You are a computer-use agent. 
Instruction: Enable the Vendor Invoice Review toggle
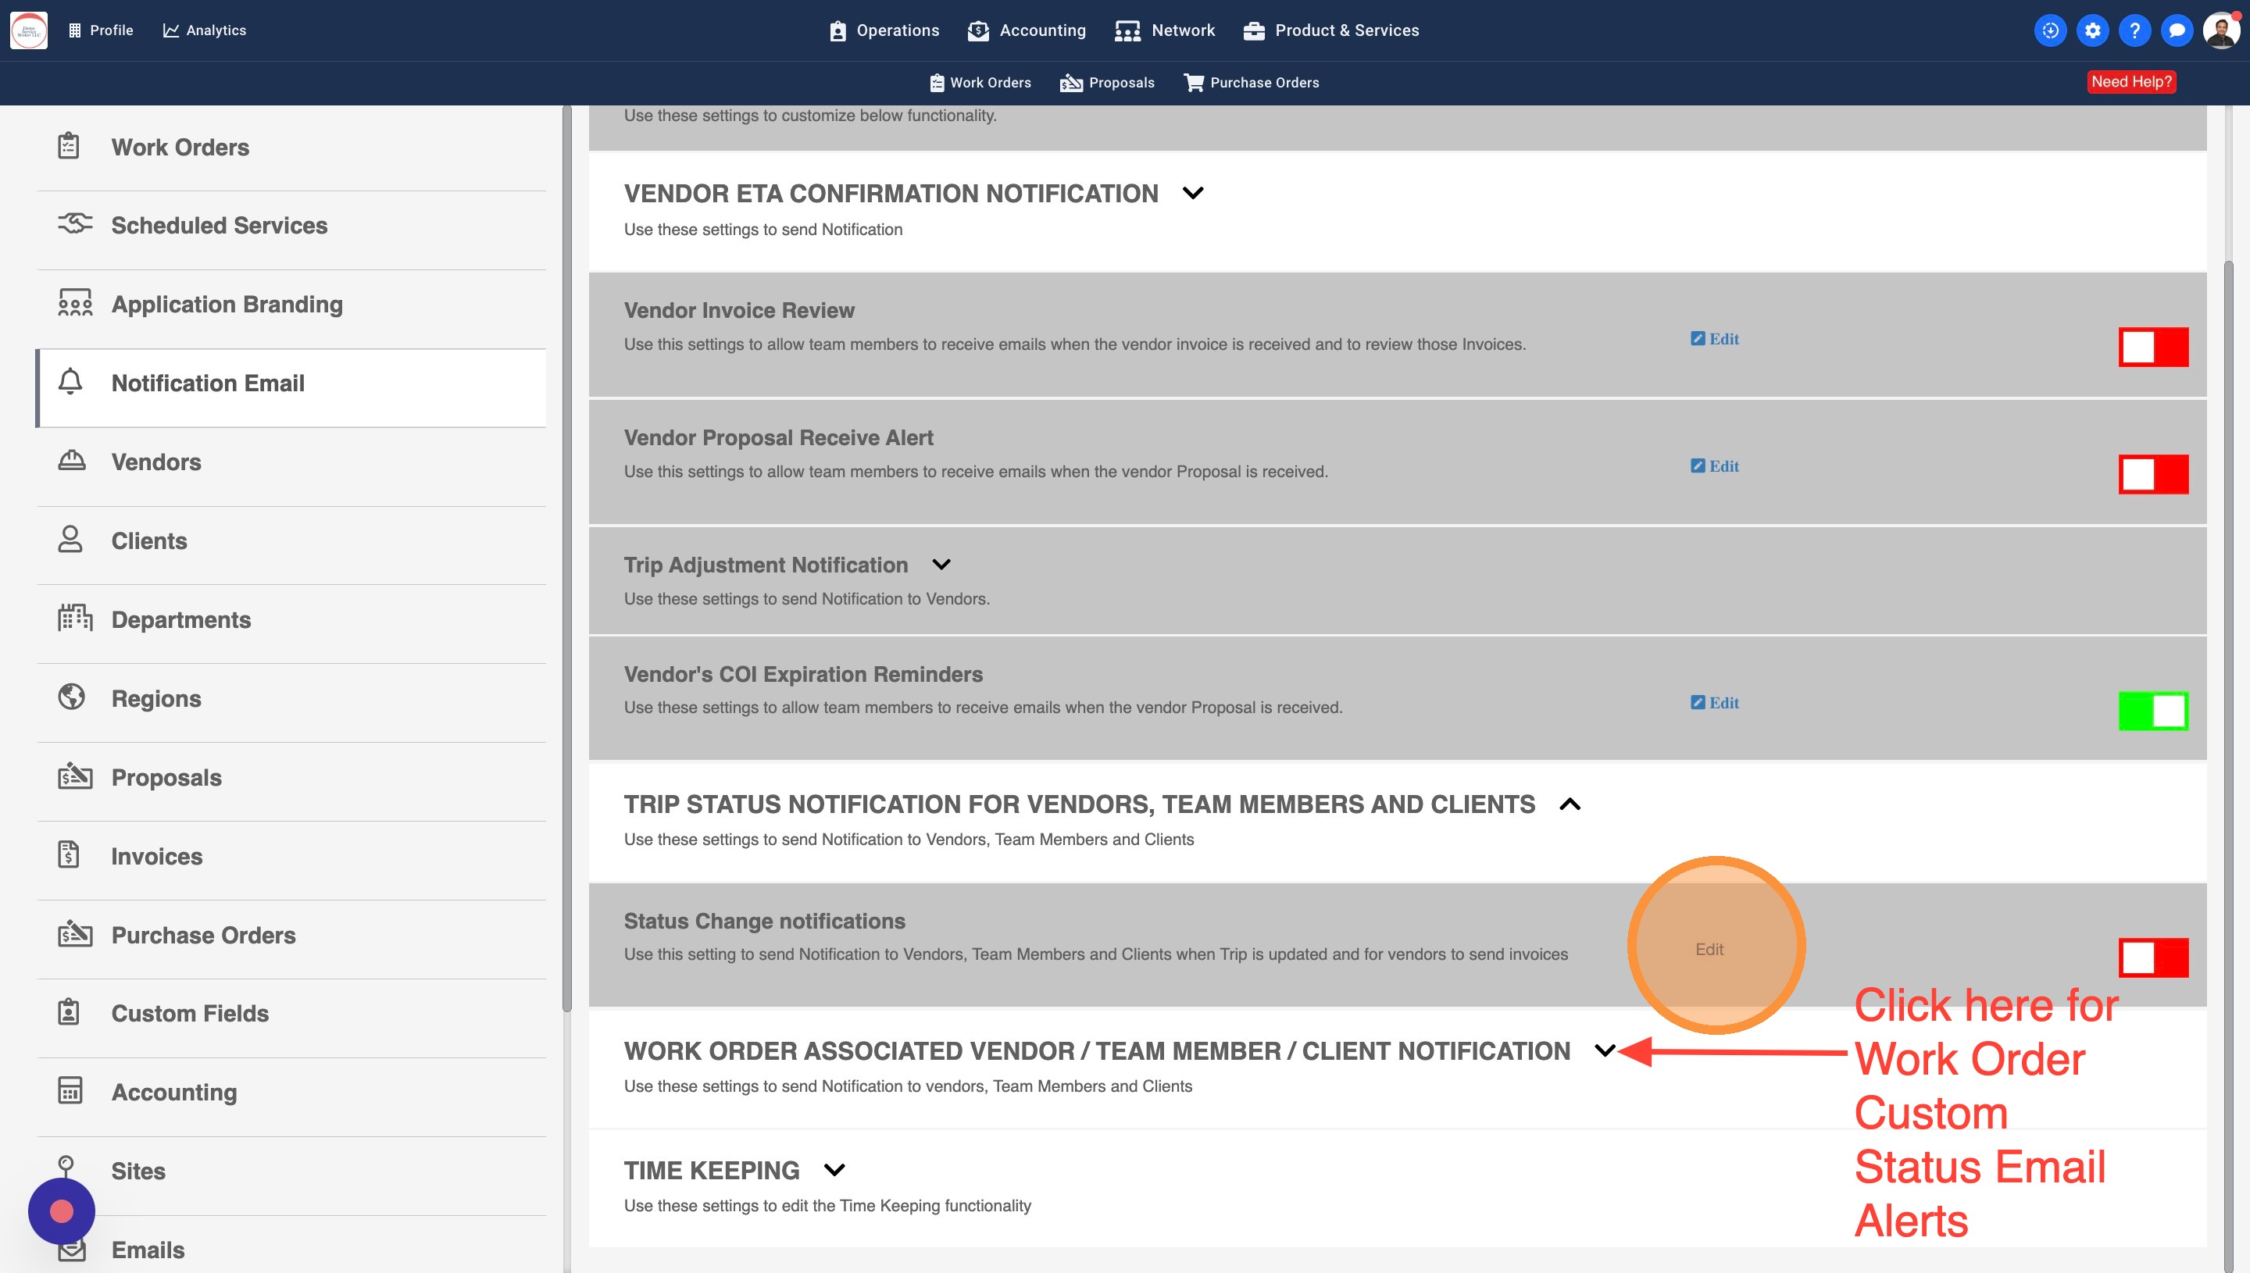(2152, 347)
